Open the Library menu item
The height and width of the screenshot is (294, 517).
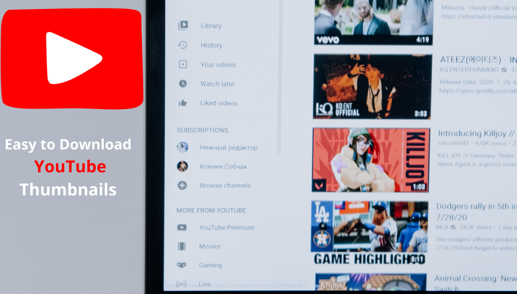(211, 26)
